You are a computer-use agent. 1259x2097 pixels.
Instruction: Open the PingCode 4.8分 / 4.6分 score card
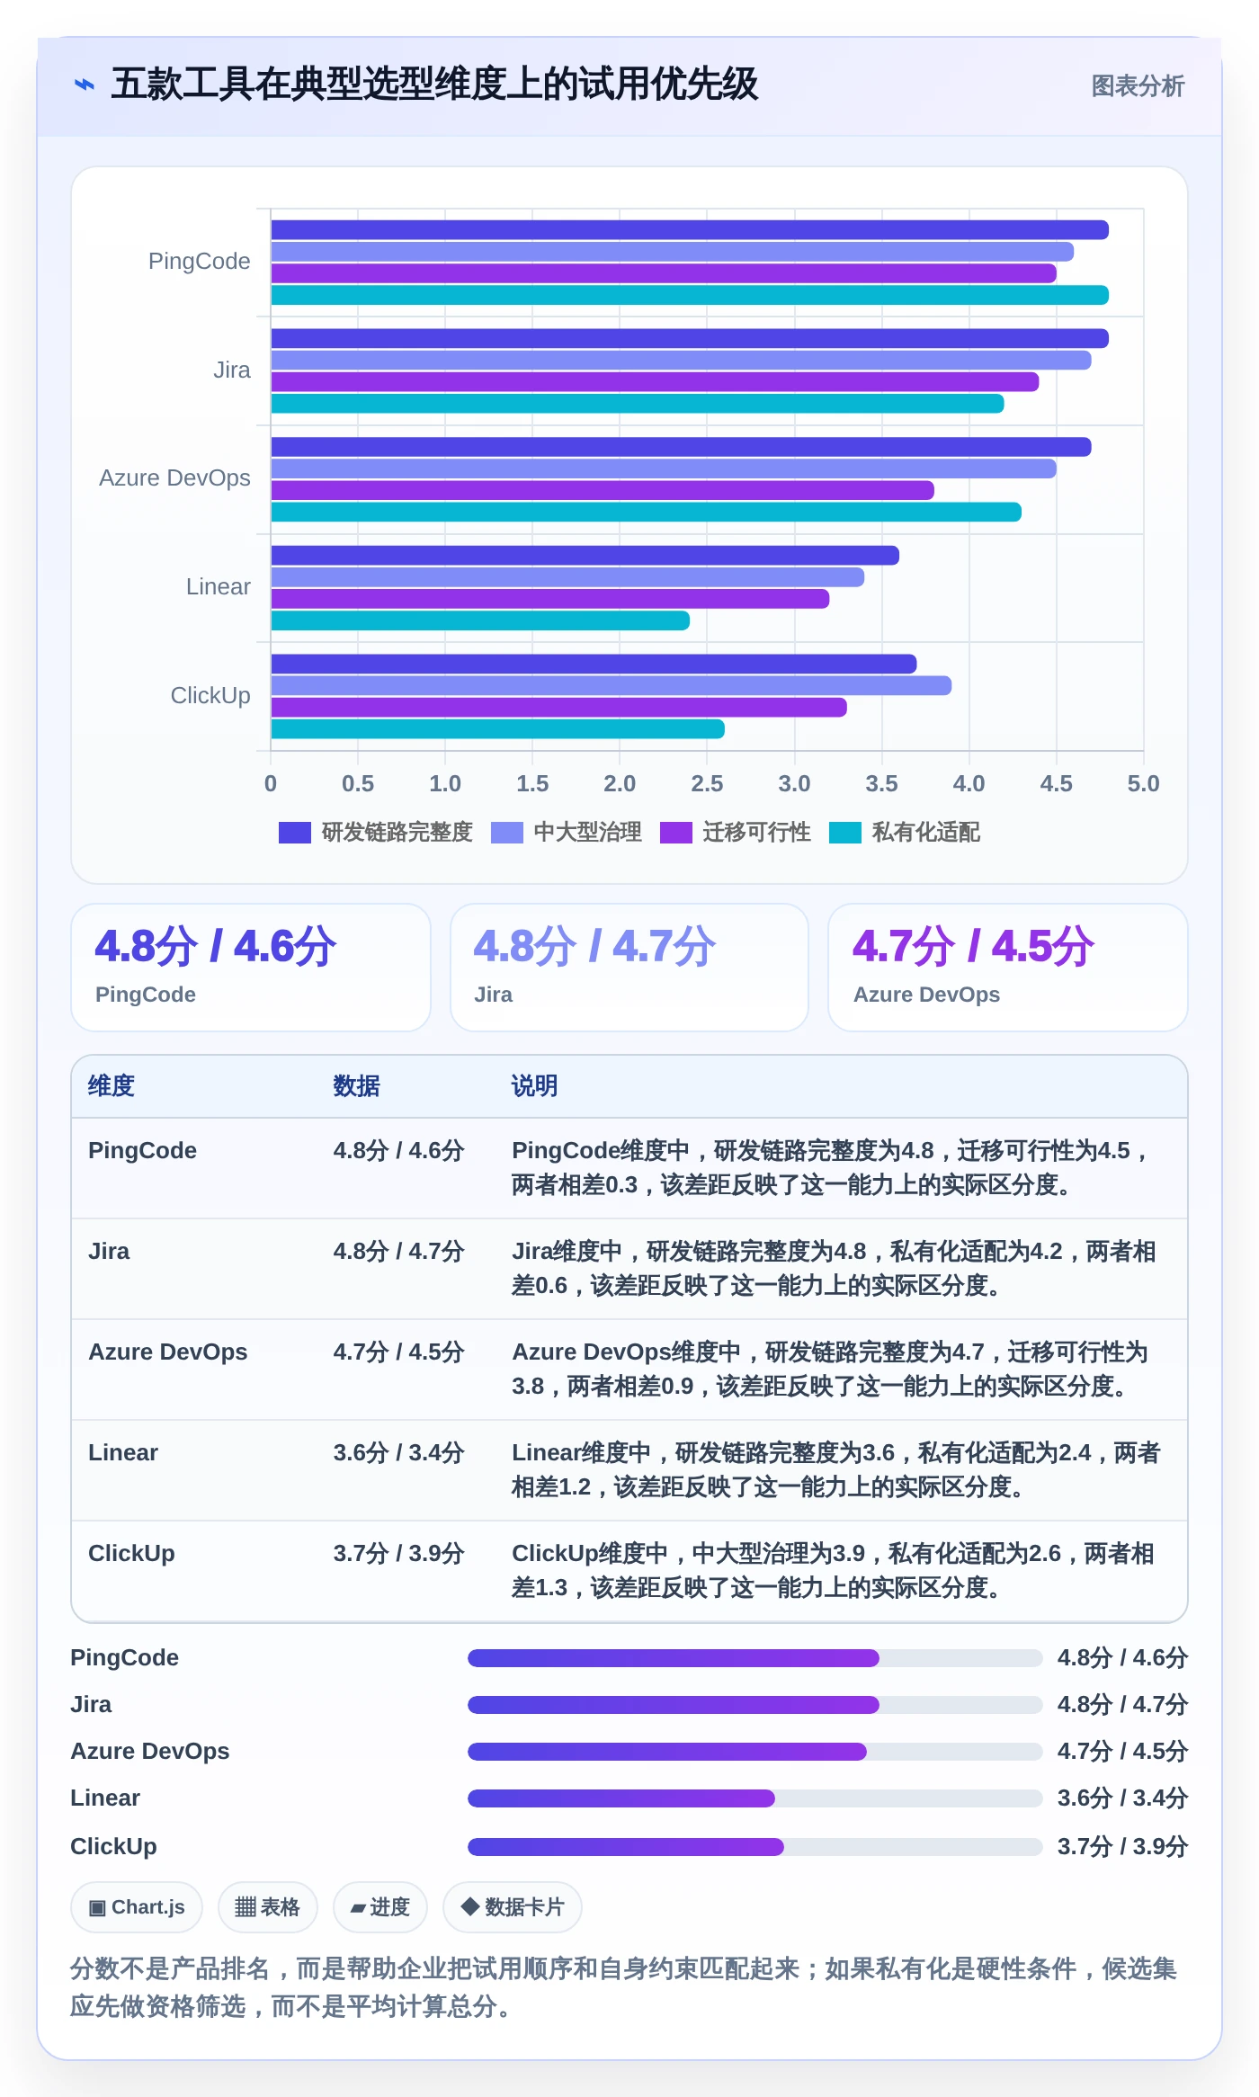251,968
